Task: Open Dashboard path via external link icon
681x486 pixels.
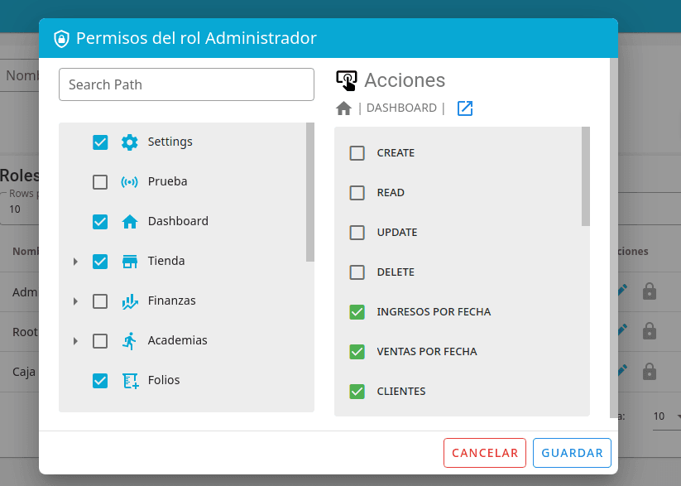Action: point(465,108)
